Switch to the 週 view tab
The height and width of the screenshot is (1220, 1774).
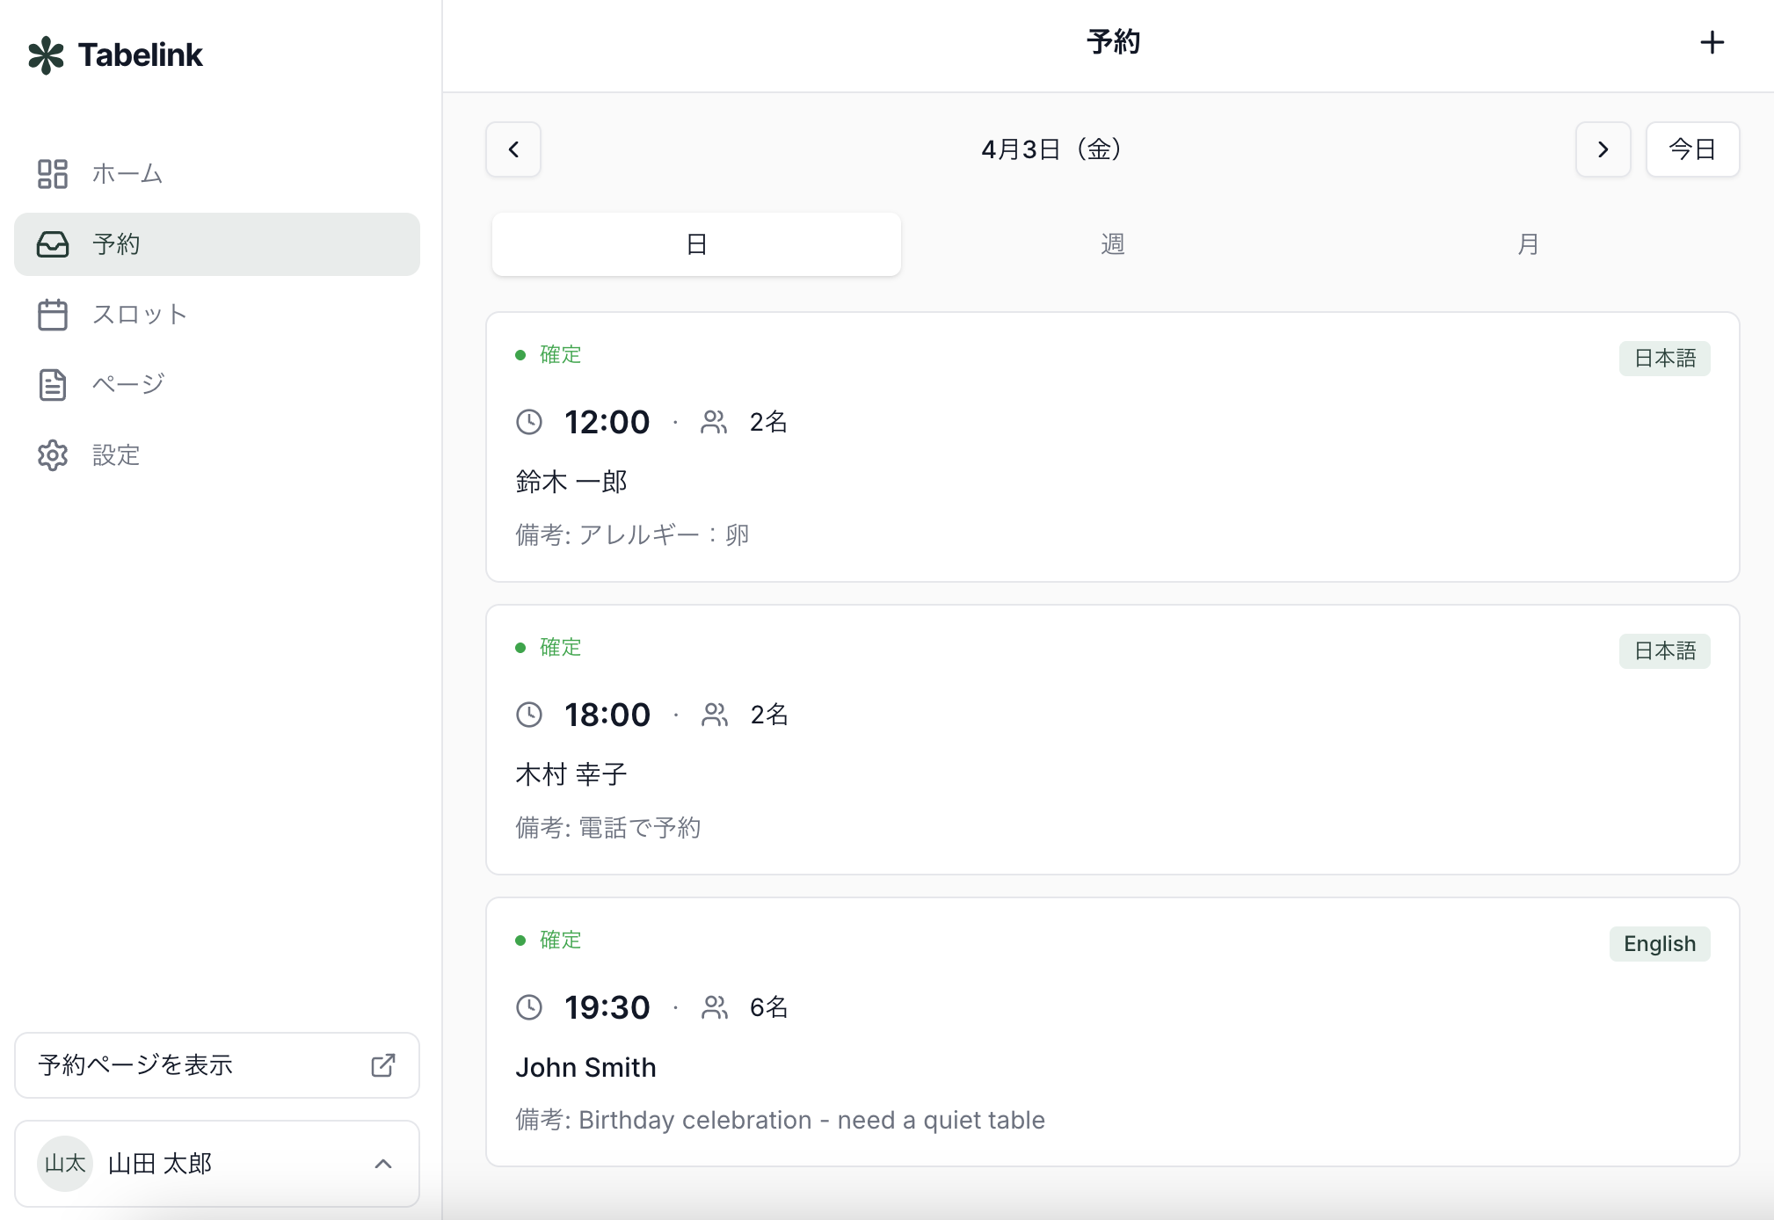(1111, 244)
